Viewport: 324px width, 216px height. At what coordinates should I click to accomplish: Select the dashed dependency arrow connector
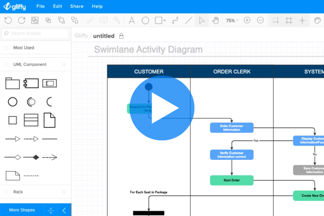(x=49, y=157)
